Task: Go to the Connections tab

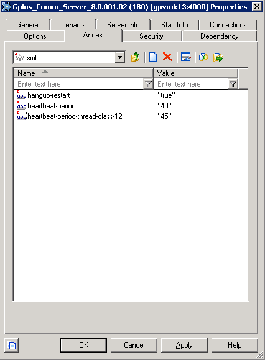Action: (x=228, y=24)
